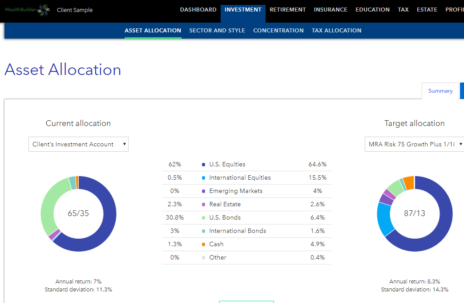Open the Estate section link
This screenshot has width=464, height=303.
(427, 10)
